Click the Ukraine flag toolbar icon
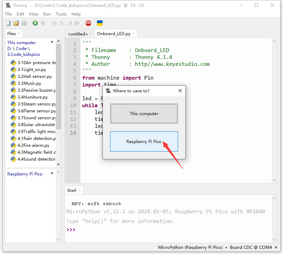The width and height of the screenshot is (283, 254). click(x=100, y=23)
